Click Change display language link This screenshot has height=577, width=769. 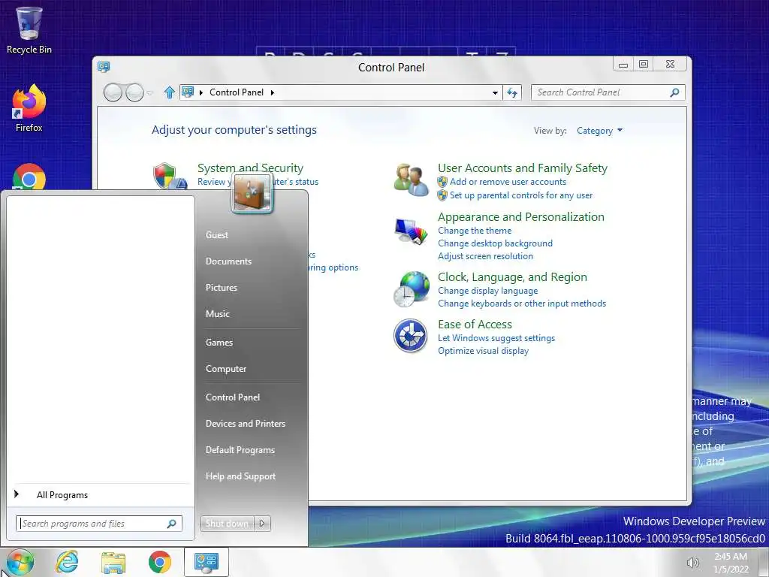coord(487,291)
